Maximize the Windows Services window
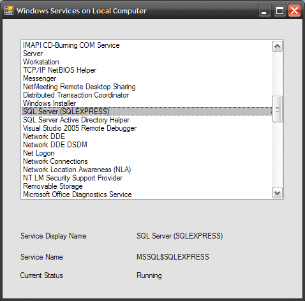 [x=279, y=10]
